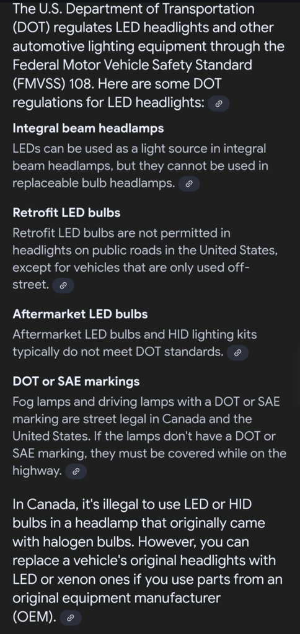Click the intro paragraph about U.S. Department of Transportation
Viewport: 300px width, 634px height.
pos(149,56)
